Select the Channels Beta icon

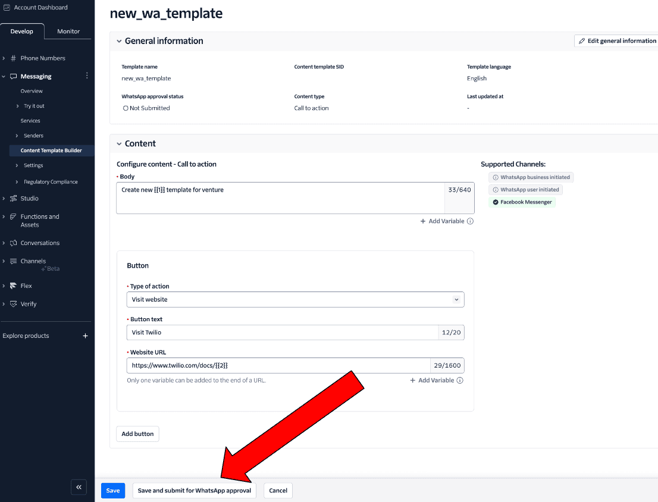(13, 261)
